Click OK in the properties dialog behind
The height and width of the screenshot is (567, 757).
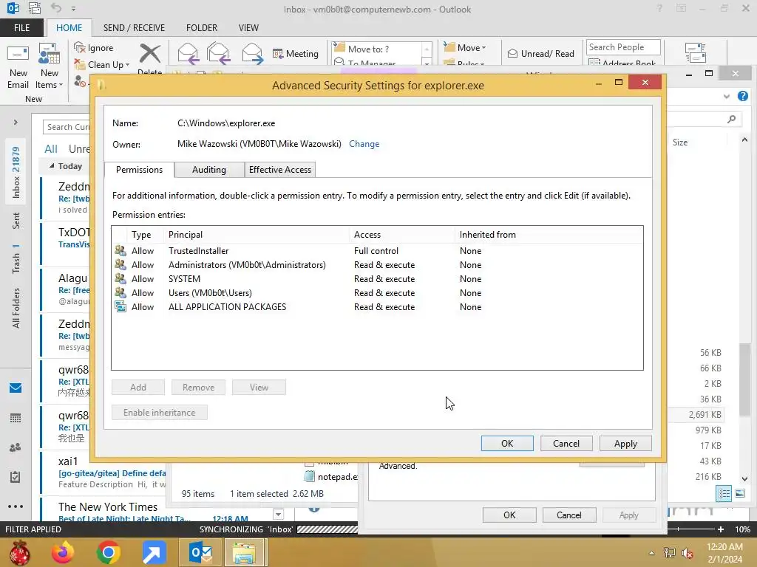(509, 515)
